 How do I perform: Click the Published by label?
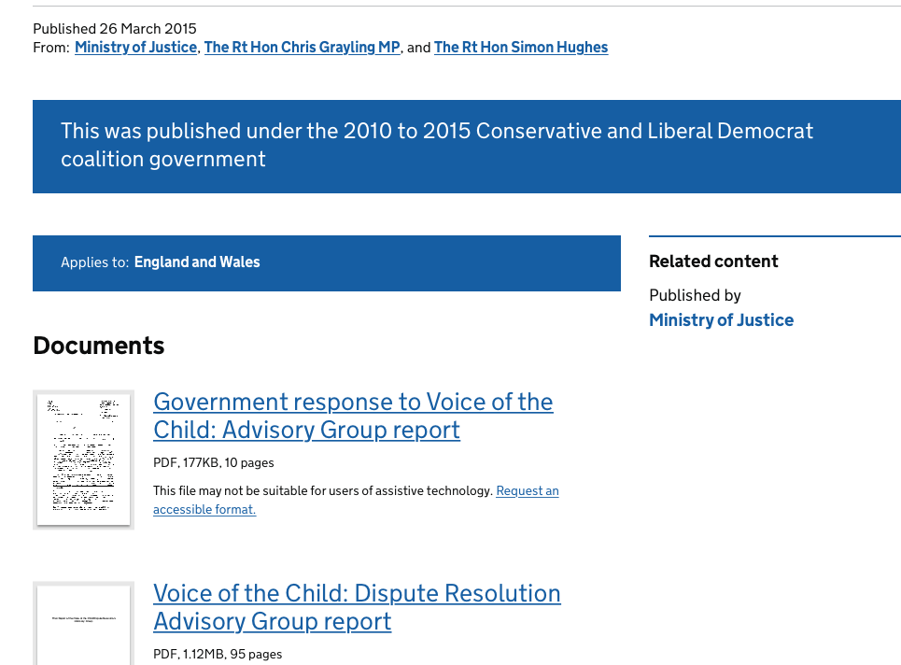tap(695, 296)
